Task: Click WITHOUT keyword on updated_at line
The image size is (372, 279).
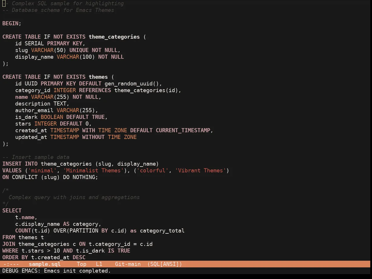Action: pyautogui.click(x=93, y=137)
